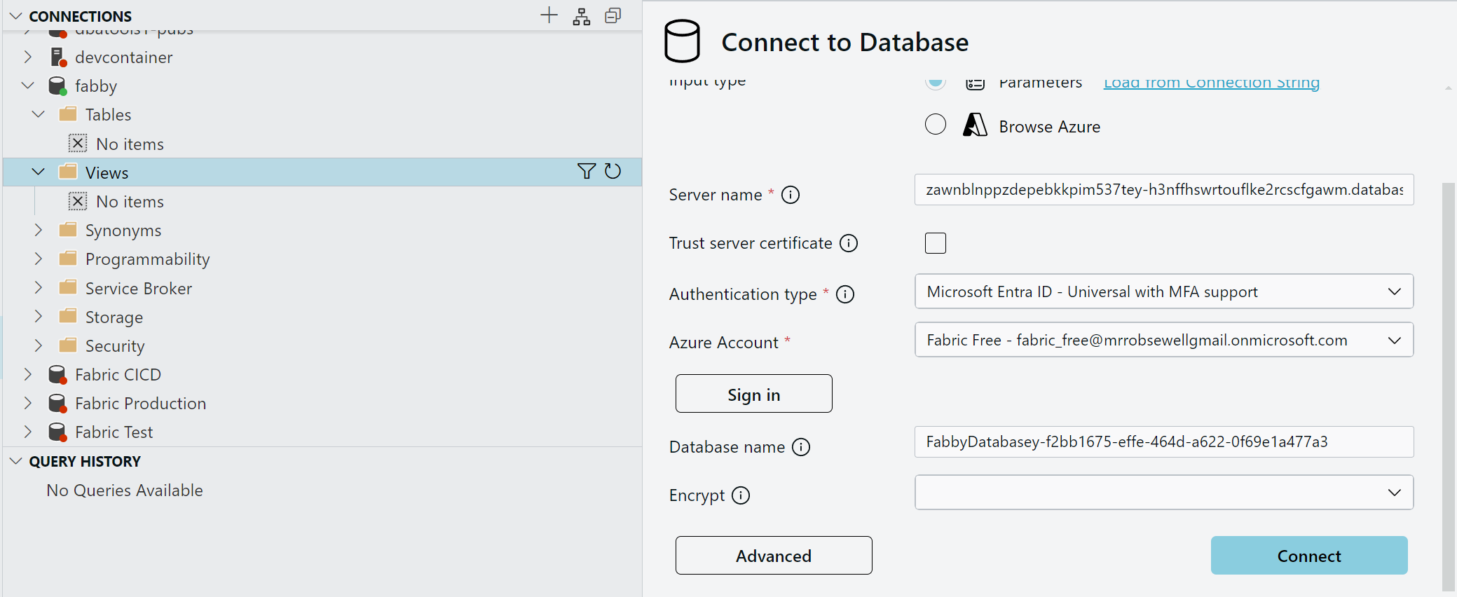Image resolution: width=1457 pixels, height=597 pixels.
Task: Collapse the QUERY HISTORY section
Action: point(16,461)
